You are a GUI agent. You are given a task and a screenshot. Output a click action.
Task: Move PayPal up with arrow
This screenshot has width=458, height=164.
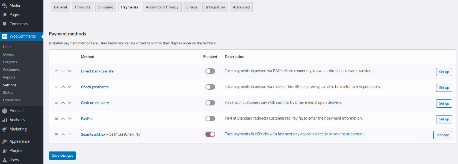coord(63,119)
